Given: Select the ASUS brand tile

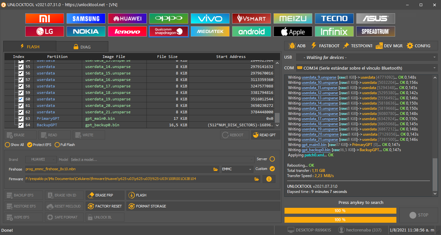Looking at the screenshot, I should (376, 18).
